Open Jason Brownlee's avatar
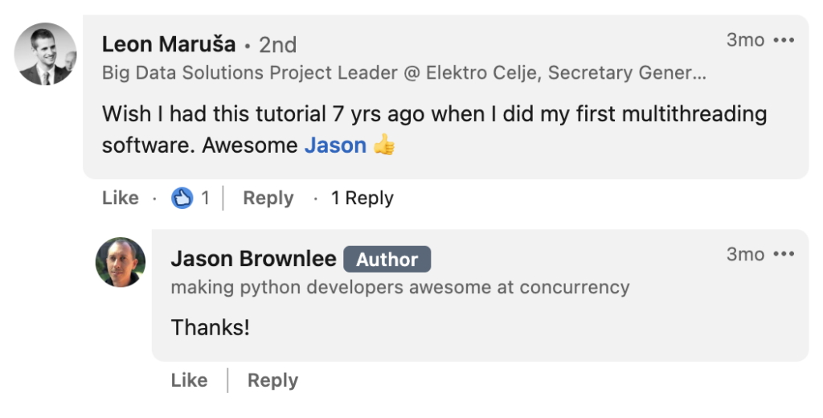Screen dimensions: 823x418 pyautogui.click(x=121, y=262)
